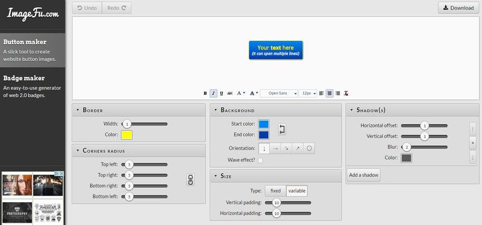Toggle the link corners radius icon
Viewport: 482px width, 225px height.
pos(190,180)
